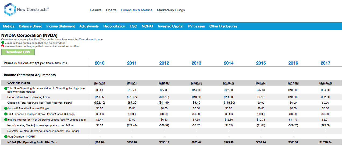The height and width of the screenshot is (148, 342).
Task: Switch to the Balance Sheet tab
Action: 30,26
